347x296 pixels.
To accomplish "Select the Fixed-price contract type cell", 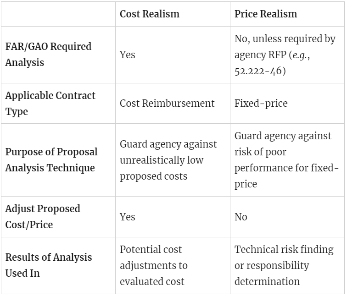I will click(261, 103).
